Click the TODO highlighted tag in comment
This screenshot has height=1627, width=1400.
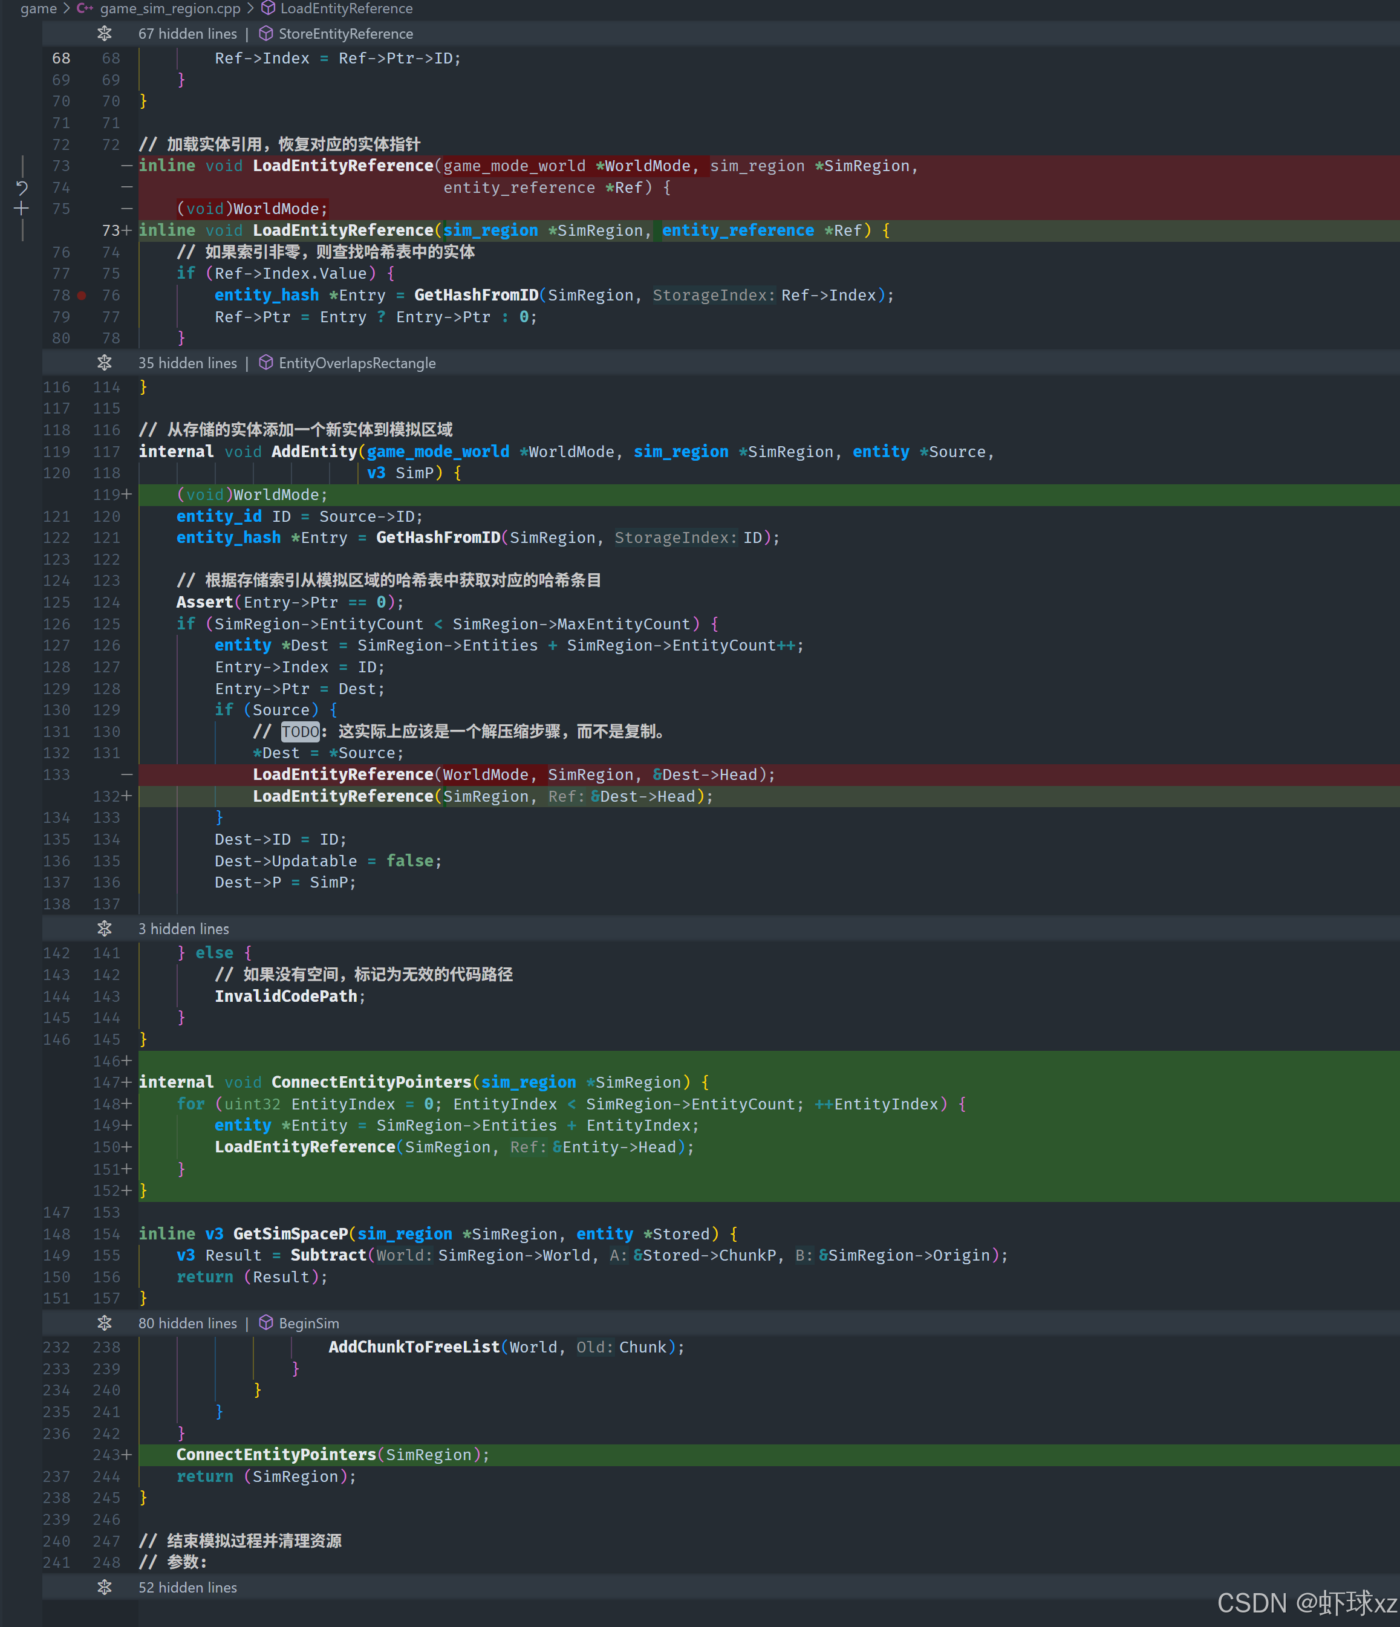tap(300, 732)
